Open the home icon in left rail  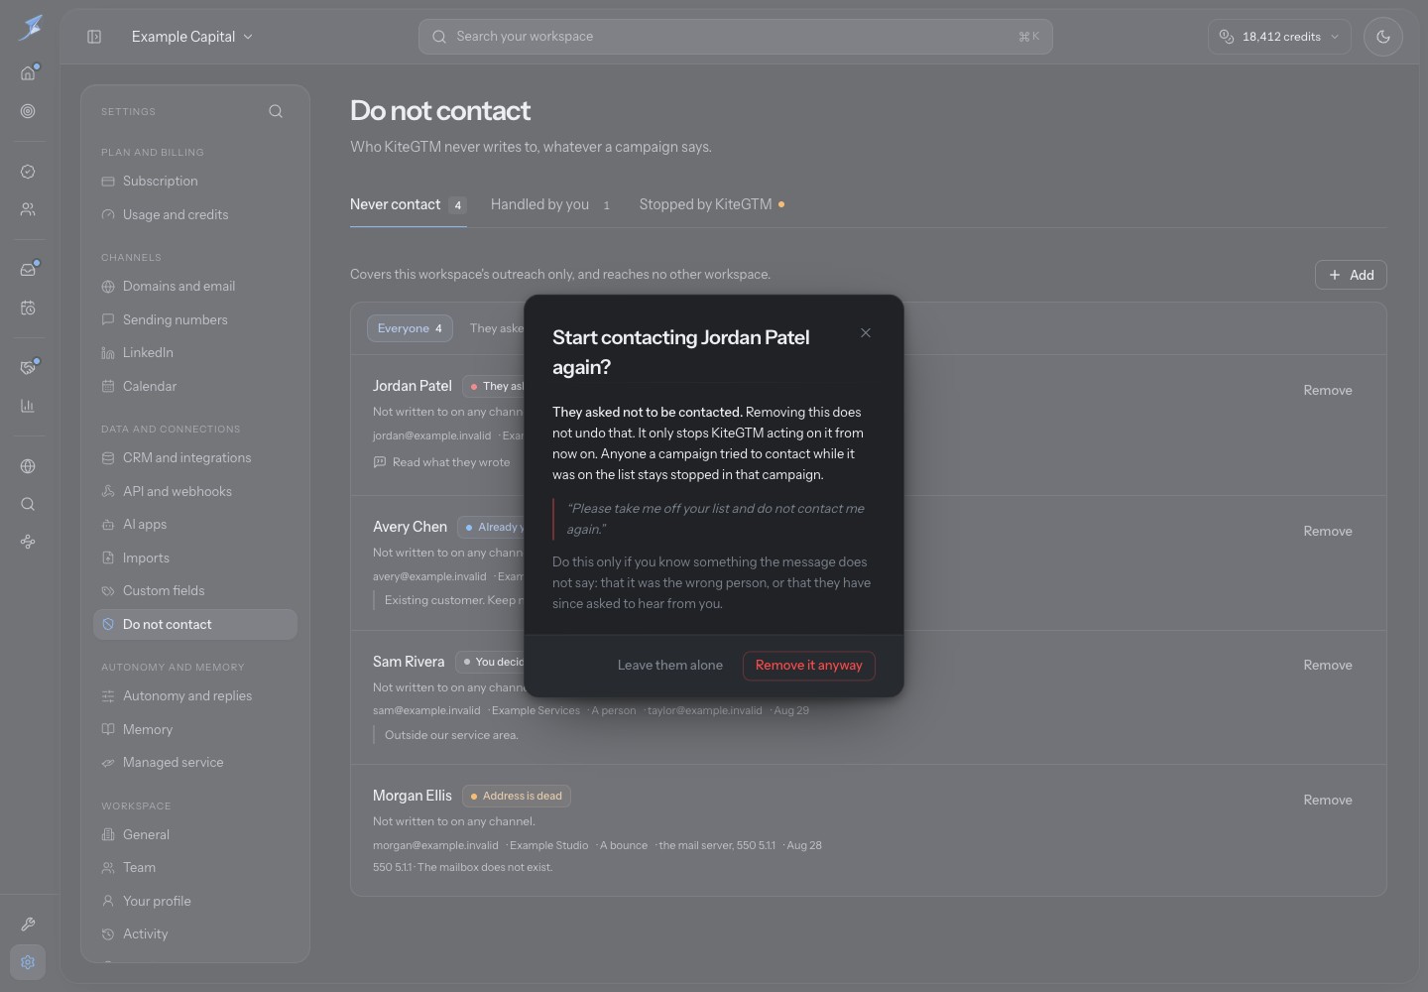[28, 72]
